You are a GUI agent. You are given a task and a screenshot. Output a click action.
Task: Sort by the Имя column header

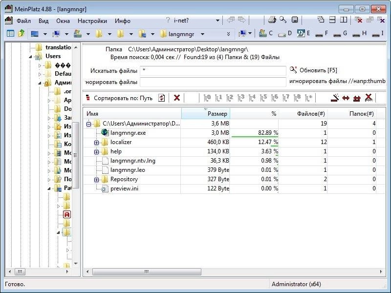(132, 114)
